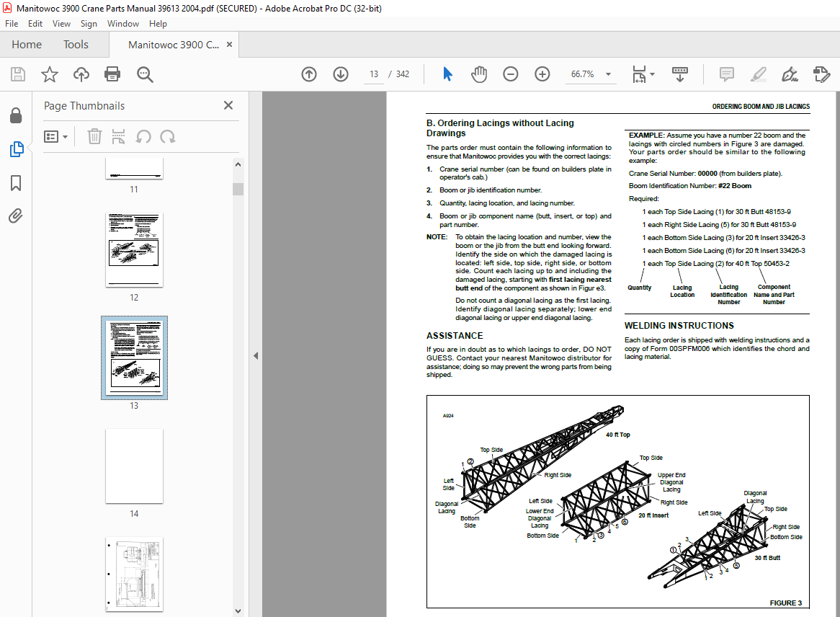
Task: Go to the next page with down arrow
Action: 341,74
